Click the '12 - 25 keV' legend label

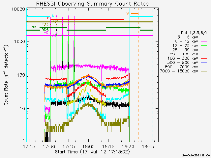pos(185,46)
